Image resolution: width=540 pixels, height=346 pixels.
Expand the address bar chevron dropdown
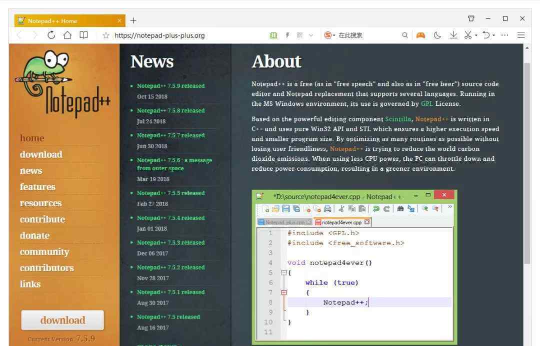click(x=311, y=35)
